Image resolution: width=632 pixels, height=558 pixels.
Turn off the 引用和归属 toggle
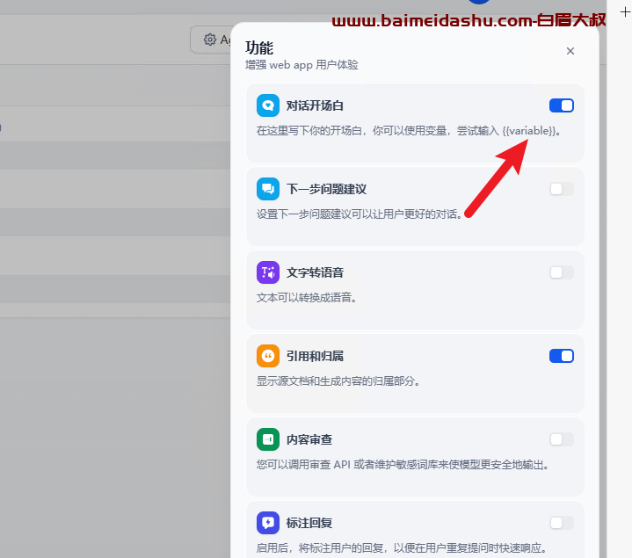(x=562, y=356)
